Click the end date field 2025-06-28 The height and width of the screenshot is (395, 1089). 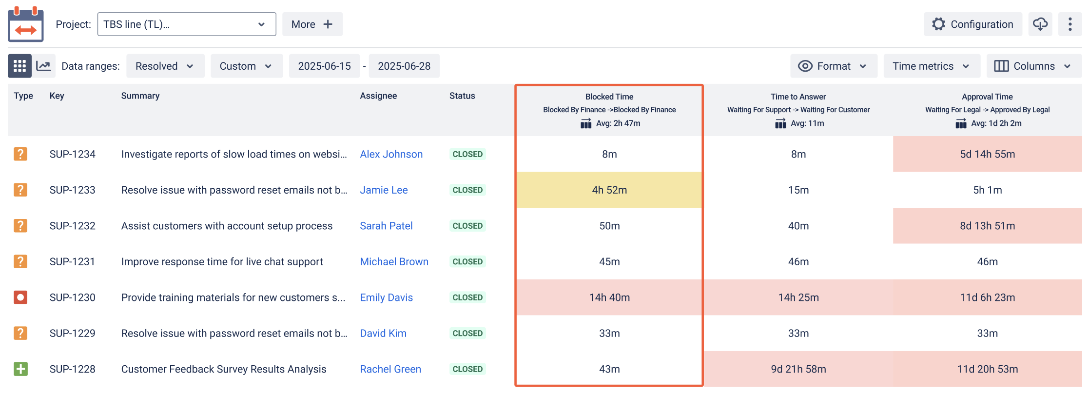pos(404,66)
